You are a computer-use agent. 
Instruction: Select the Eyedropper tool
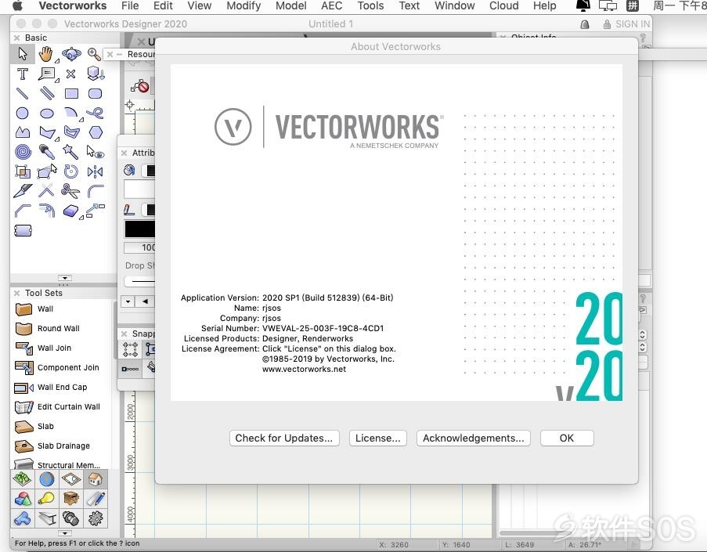47,152
